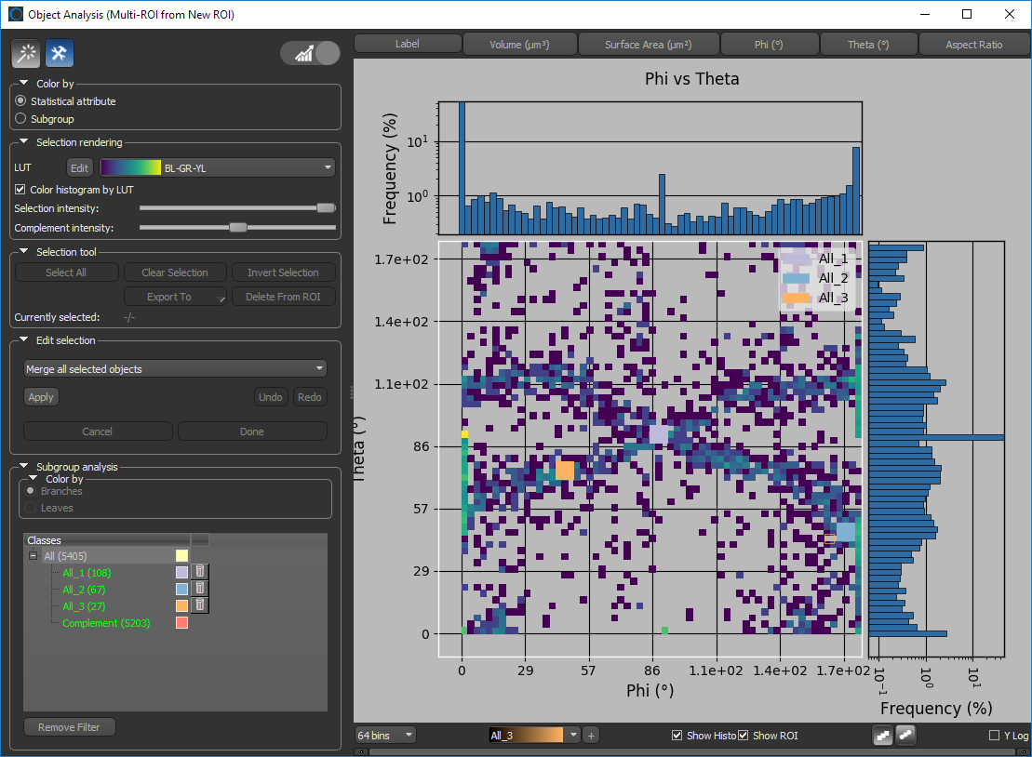Delete the All_3 class with trash icon
The image size is (1032, 757).
click(201, 605)
